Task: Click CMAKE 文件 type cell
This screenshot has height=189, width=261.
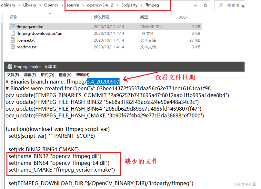Action: point(152,27)
